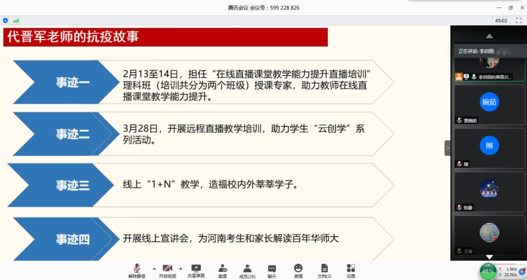Start screen sharing (共享屏幕)
527x280 pixels.
click(x=196, y=270)
